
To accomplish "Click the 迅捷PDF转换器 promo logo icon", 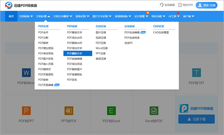I will click(184, 108).
